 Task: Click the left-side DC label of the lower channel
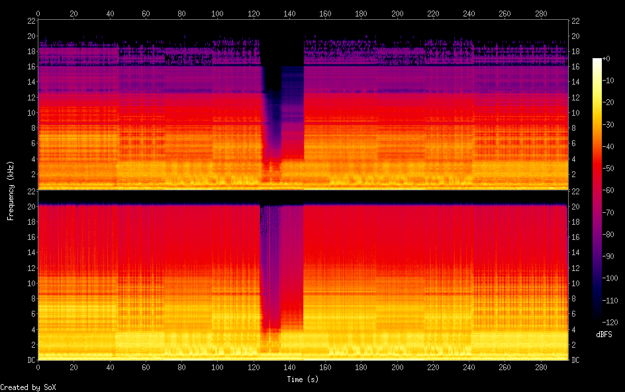[30, 360]
